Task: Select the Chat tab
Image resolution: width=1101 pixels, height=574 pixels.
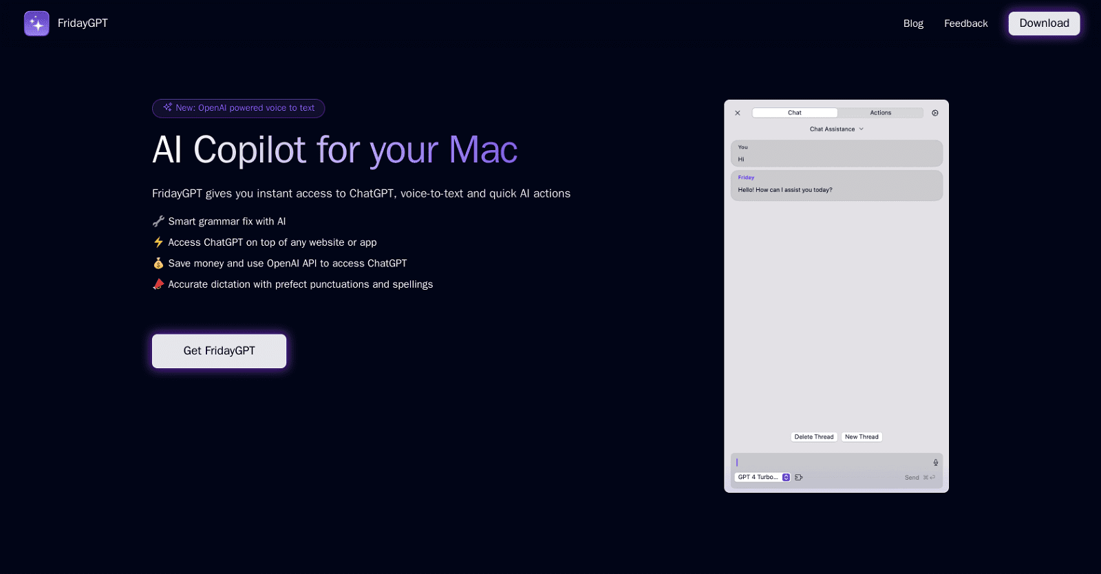Action: pos(794,113)
